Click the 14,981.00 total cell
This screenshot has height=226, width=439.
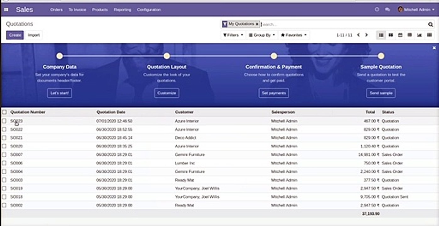pyautogui.click(x=369, y=154)
